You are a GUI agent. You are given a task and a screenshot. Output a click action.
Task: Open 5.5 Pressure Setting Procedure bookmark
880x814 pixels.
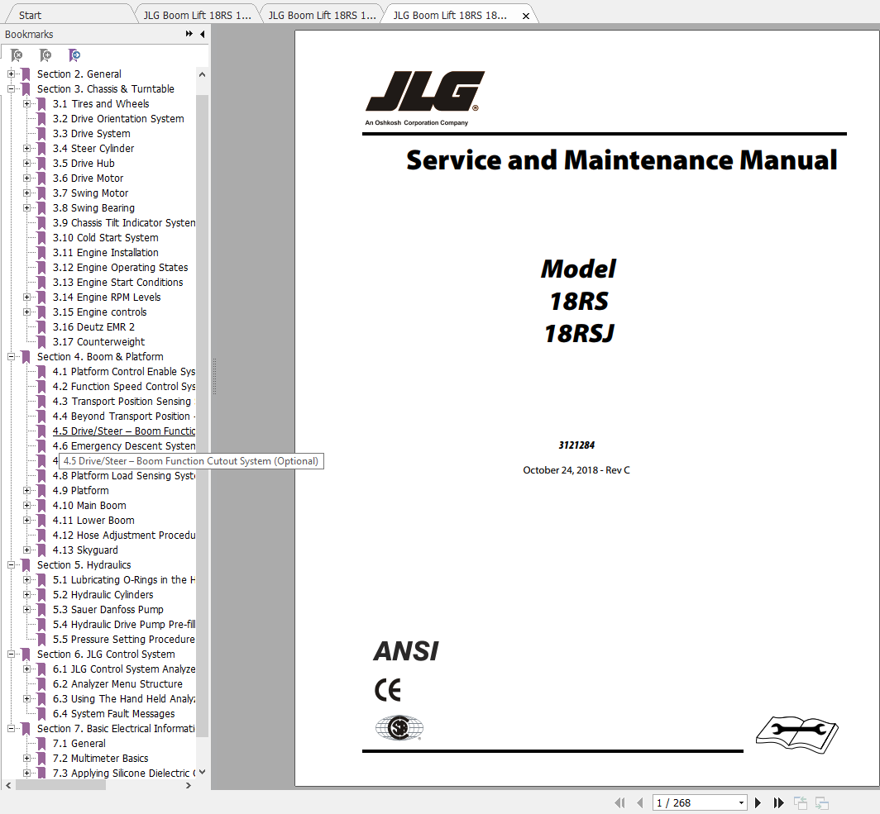124,639
